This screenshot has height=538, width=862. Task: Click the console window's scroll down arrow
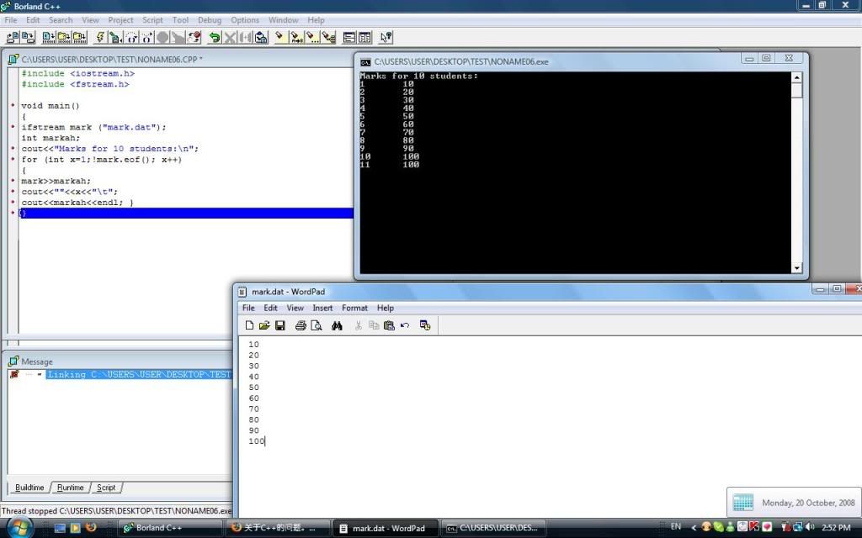pos(796,268)
